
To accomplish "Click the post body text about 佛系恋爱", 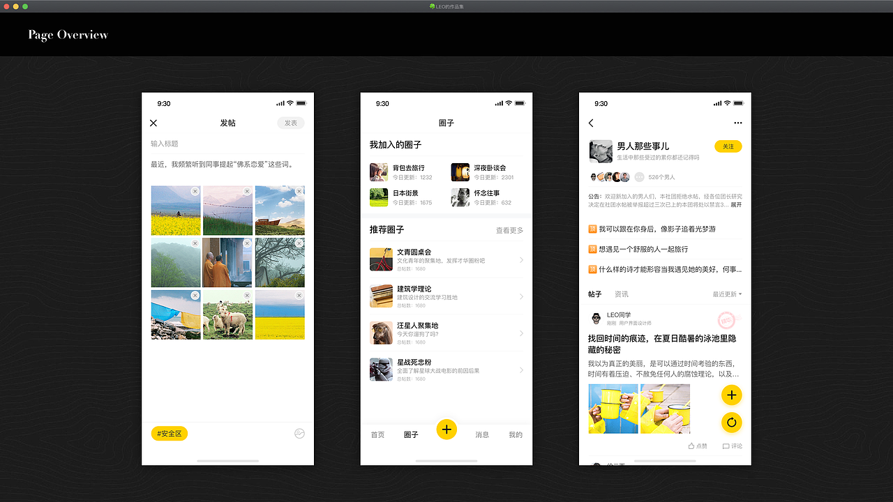I will (223, 165).
